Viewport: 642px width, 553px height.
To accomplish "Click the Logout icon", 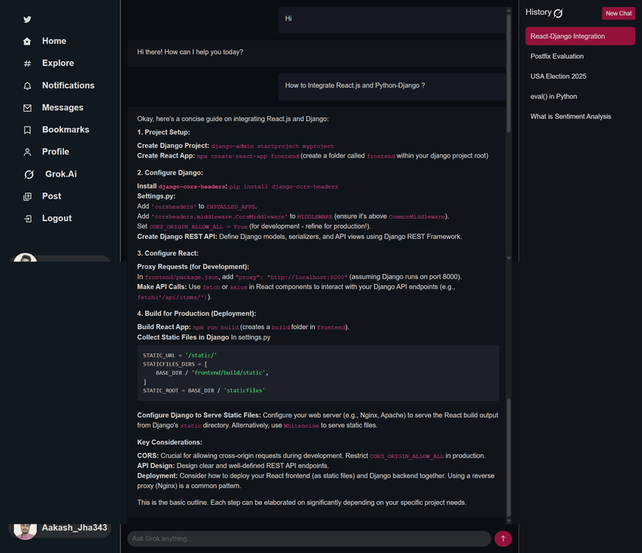I will coord(28,219).
